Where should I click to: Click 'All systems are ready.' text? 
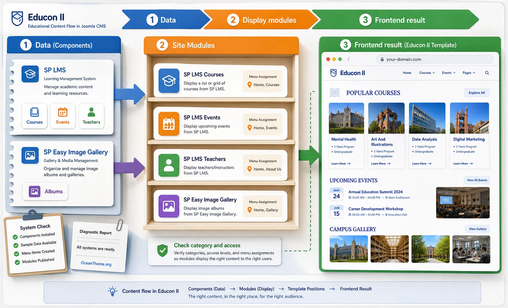pos(96,248)
